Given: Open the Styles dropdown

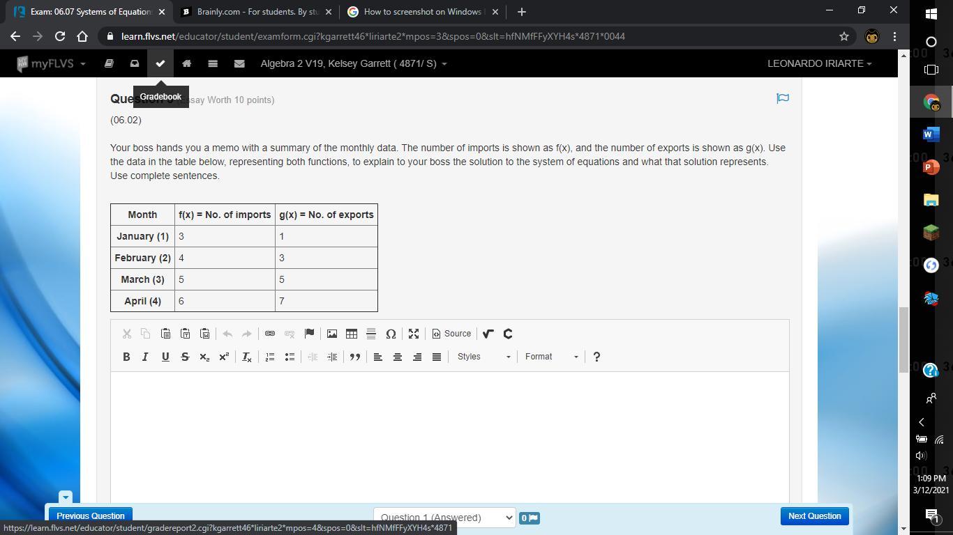Looking at the screenshot, I should (x=484, y=357).
